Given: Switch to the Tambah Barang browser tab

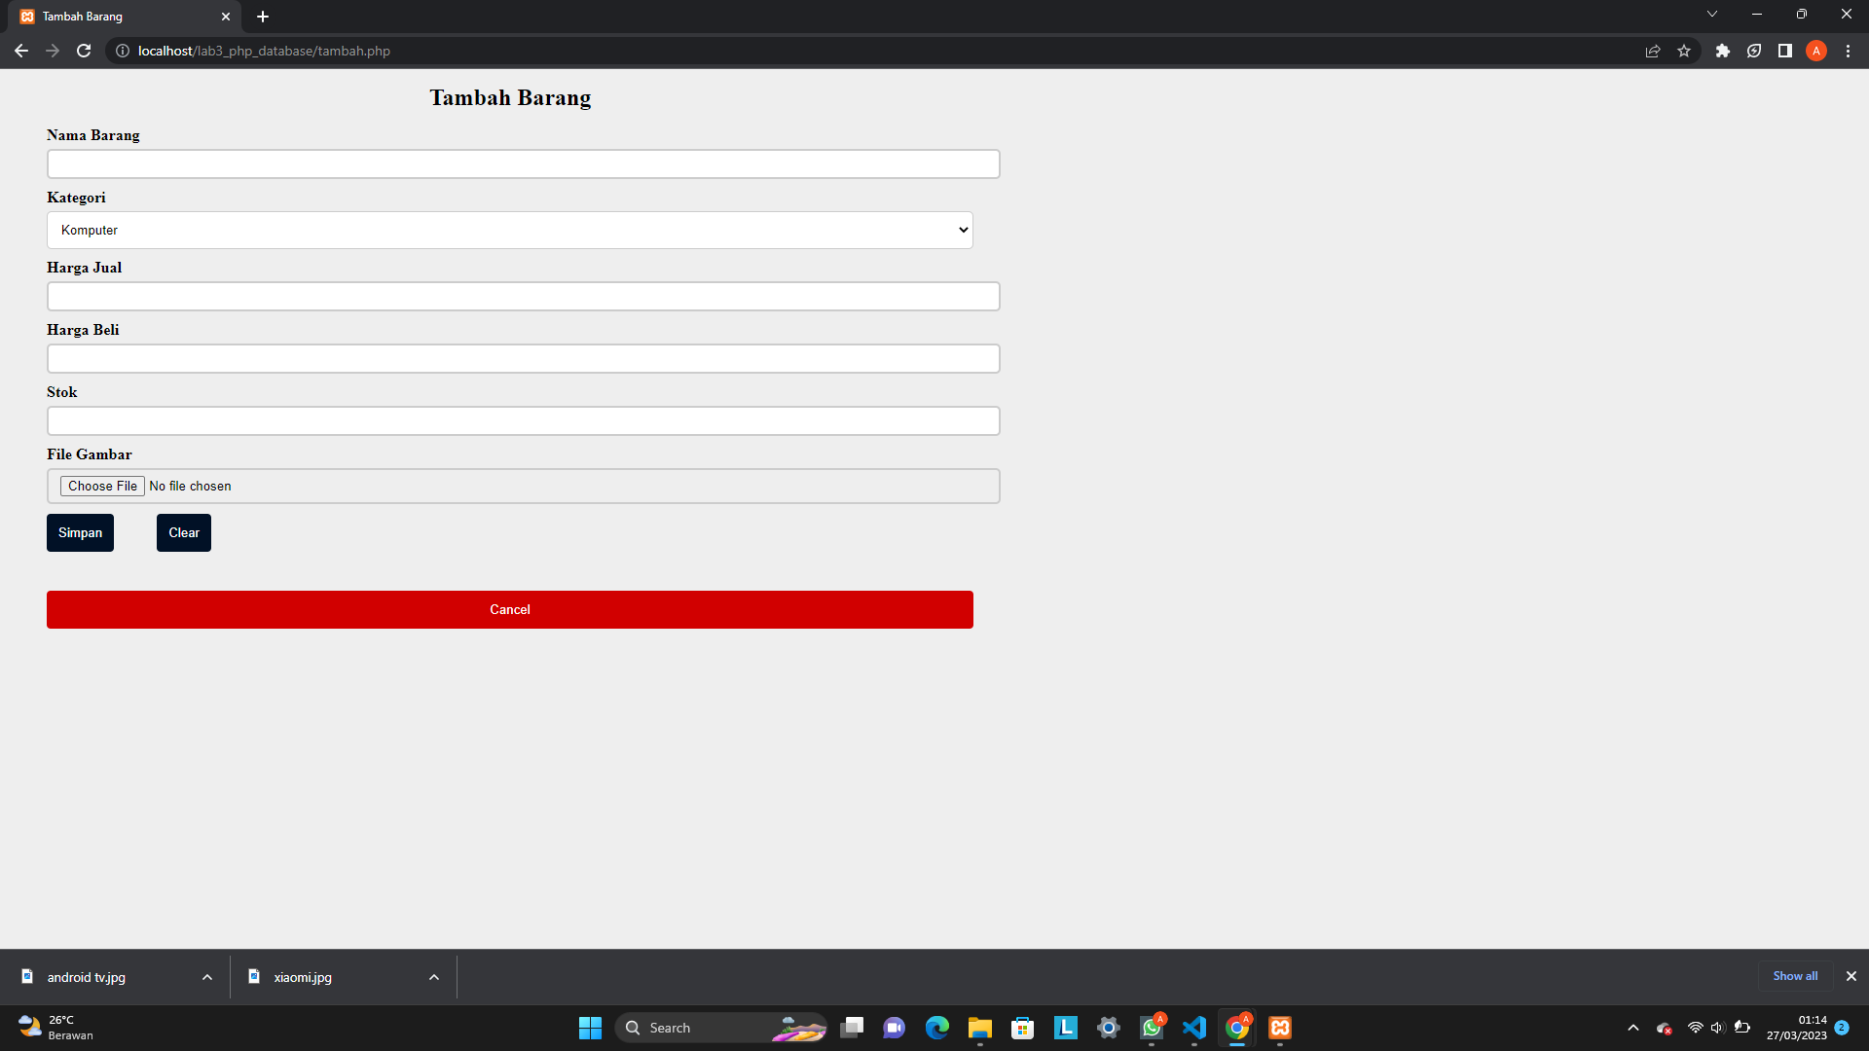Looking at the screenshot, I should [x=107, y=16].
